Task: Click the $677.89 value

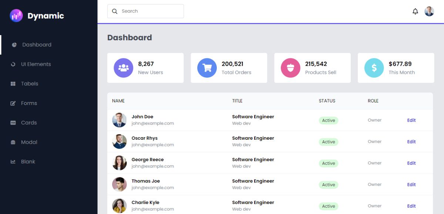Action: [400, 64]
